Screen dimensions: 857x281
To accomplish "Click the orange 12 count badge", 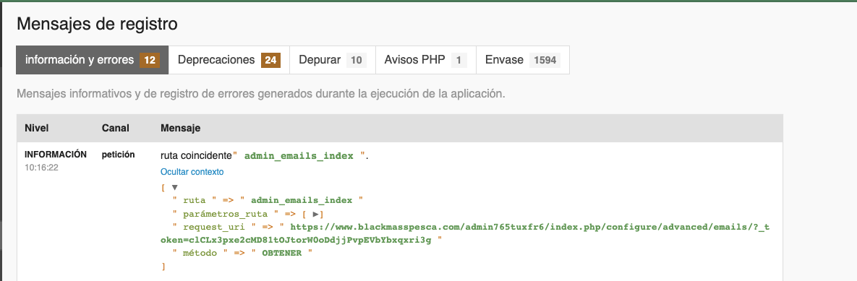I will (x=150, y=60).
